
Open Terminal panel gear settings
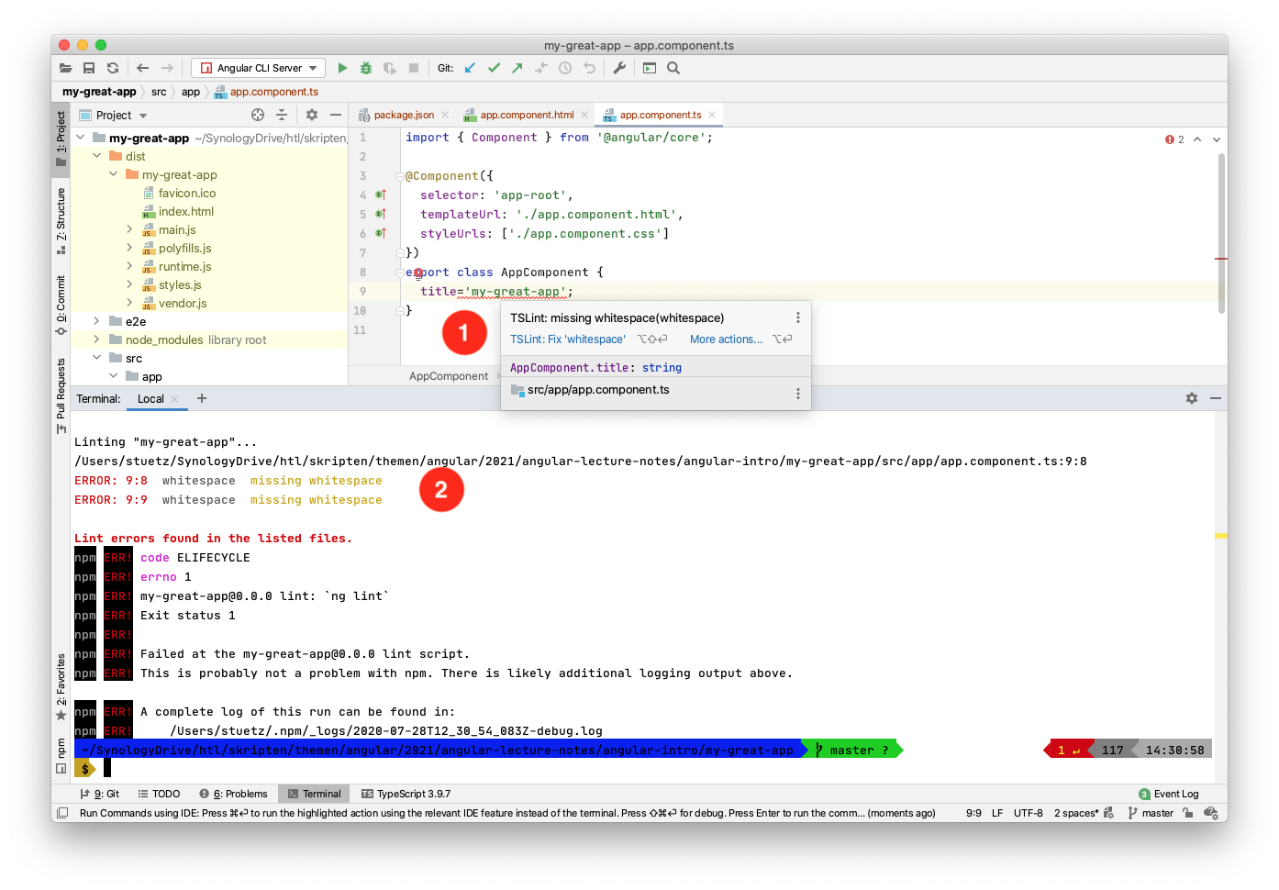tap(1192, 398)
